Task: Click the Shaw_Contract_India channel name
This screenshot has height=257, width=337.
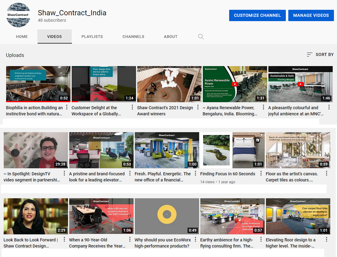Action: 72,13
